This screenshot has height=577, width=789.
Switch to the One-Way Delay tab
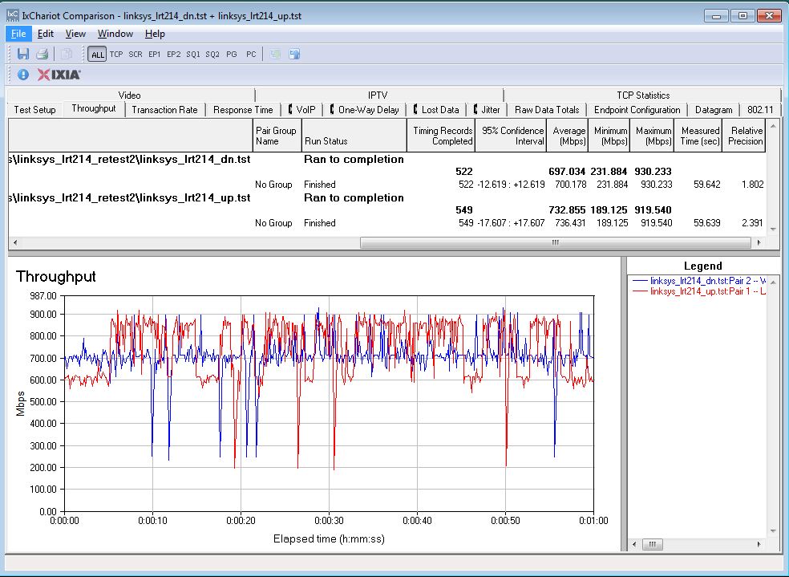(x=365, y=110)
